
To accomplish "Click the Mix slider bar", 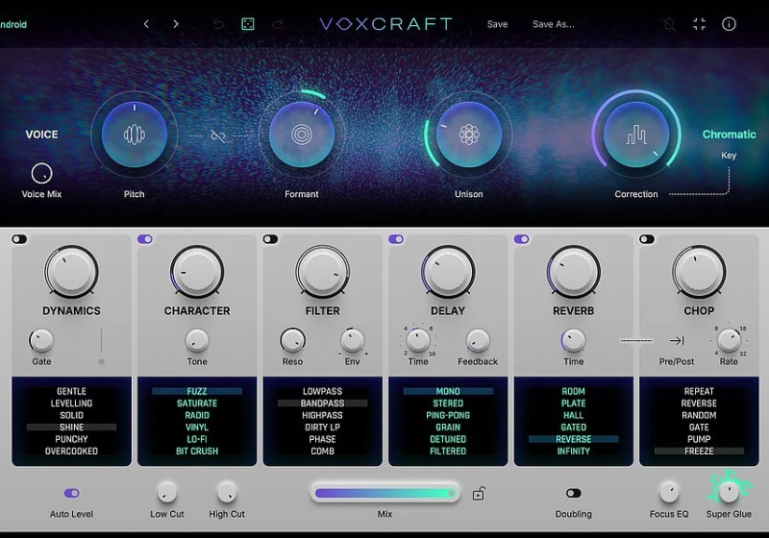I will point(384,494).
